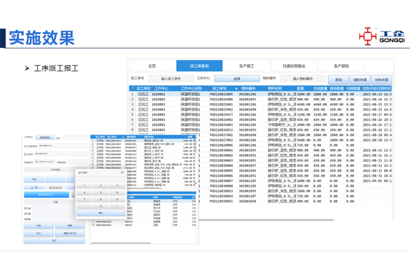Confirm keypad entry with 确认 button
This screenshot has width=411, height=274.
(101, 213)
